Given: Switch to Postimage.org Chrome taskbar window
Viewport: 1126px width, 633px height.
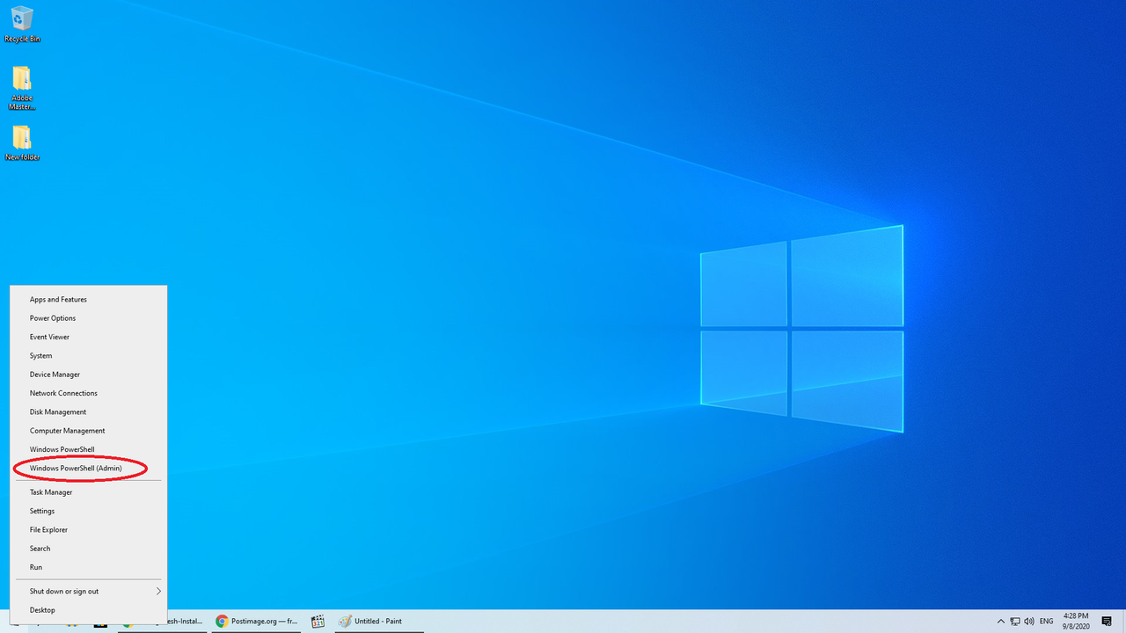Looking at the screenshot, I should 258,621.
